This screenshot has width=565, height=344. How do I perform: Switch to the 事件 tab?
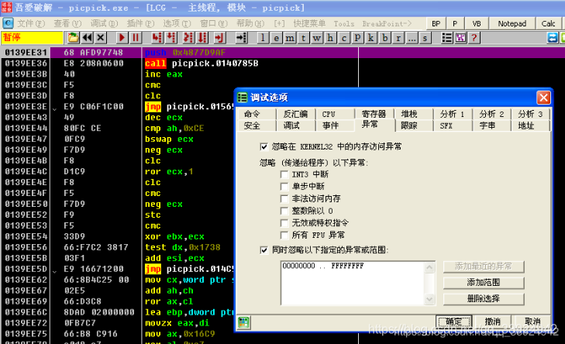coord(335,126)
